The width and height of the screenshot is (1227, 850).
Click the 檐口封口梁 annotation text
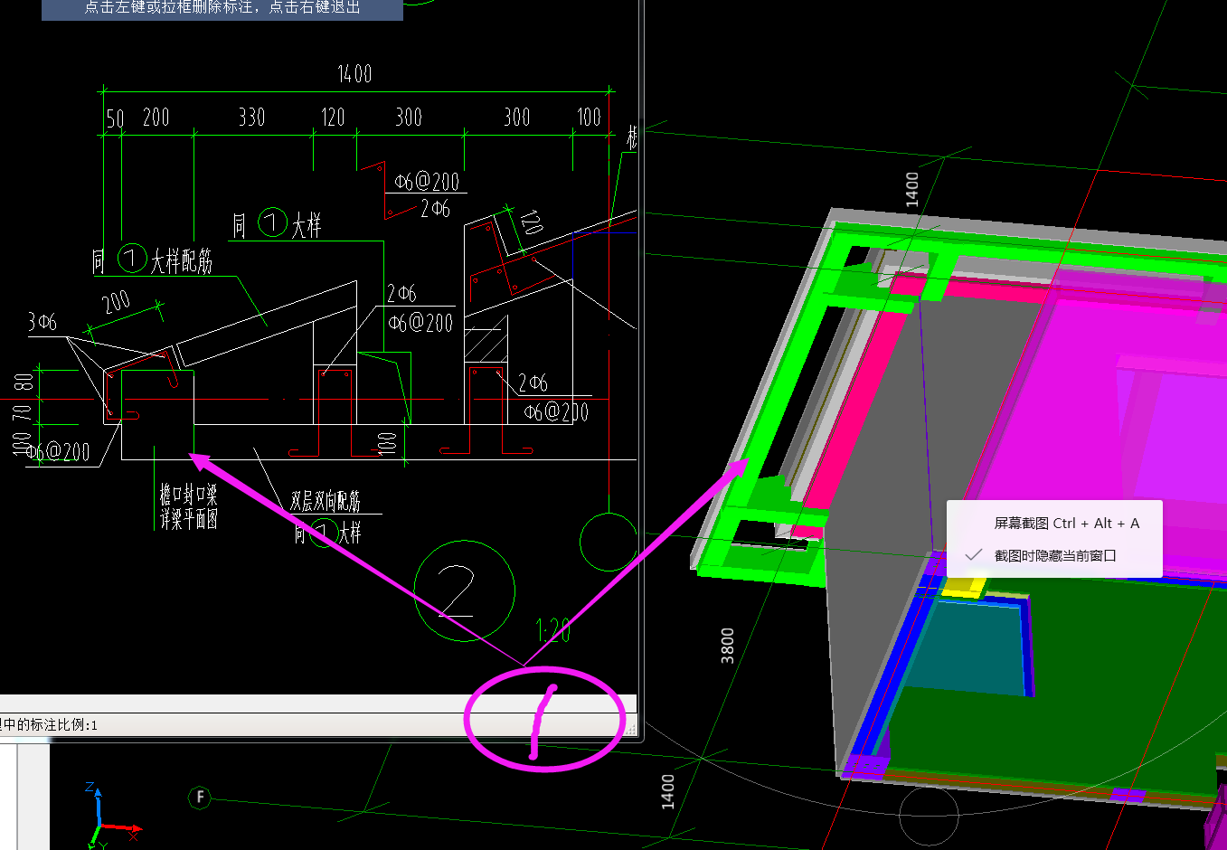[188, 494]
